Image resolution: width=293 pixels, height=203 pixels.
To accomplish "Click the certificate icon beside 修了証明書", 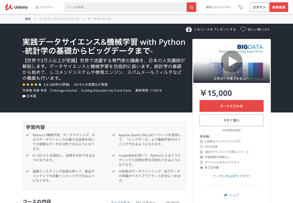I will 201,168.
